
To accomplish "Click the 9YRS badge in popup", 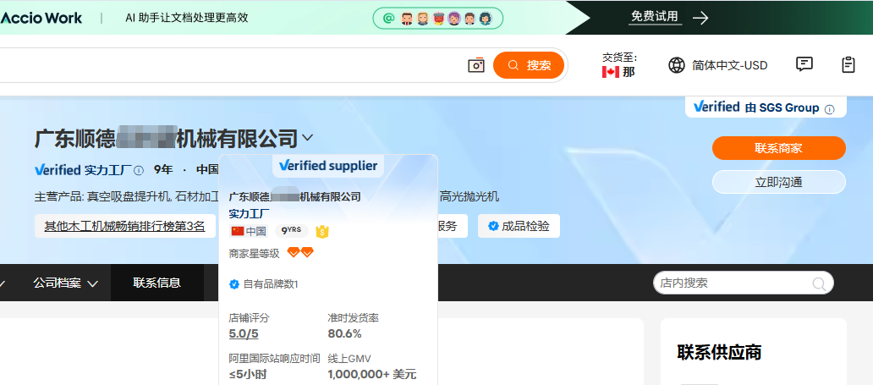I will click(292, 231).
